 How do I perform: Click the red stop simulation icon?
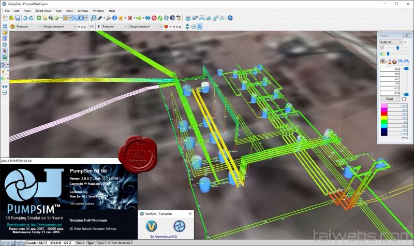(x=154, y=18)
